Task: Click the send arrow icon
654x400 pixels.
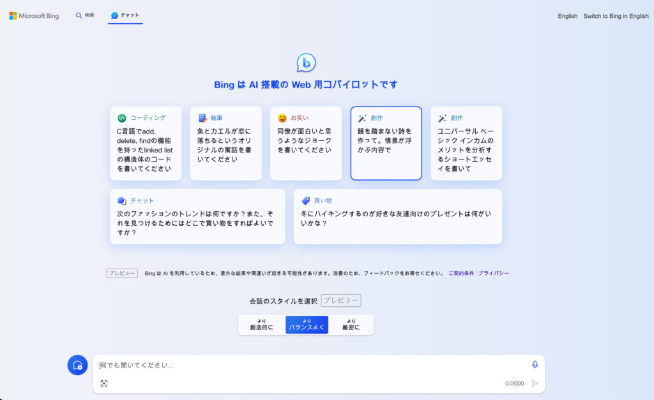Action: (535, 383)
